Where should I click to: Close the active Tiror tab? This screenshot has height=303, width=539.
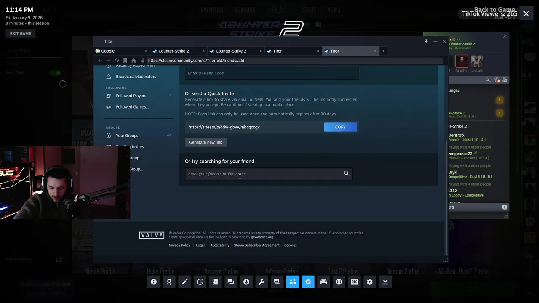(375, 51)
